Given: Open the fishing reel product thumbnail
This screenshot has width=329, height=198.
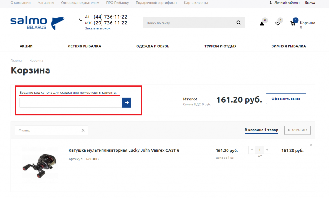Looking at the screenshot, I should pyautogui.click(x=40, y=165).
